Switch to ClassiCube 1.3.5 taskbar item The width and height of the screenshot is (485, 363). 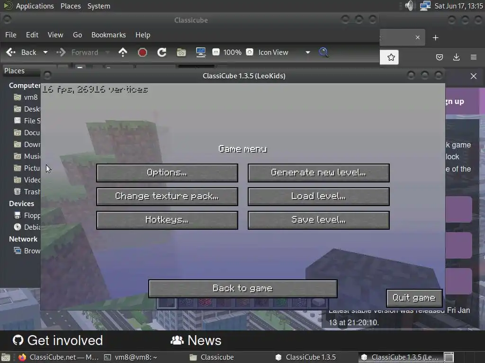(306, 357)
